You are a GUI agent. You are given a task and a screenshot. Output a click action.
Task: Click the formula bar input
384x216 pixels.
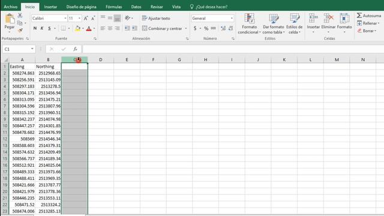coord(233,49)
